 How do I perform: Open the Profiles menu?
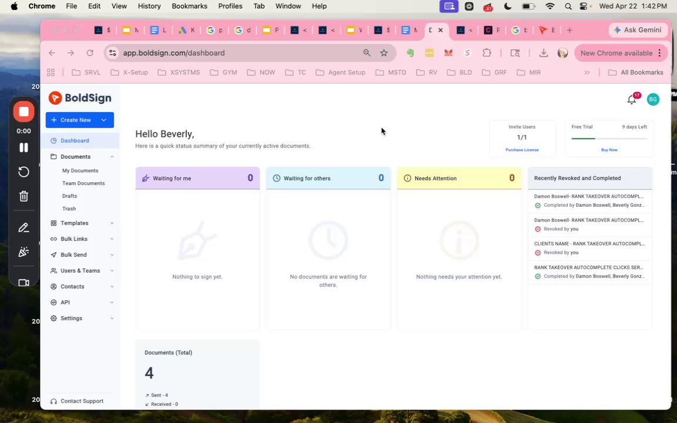(x=230, y=6)
